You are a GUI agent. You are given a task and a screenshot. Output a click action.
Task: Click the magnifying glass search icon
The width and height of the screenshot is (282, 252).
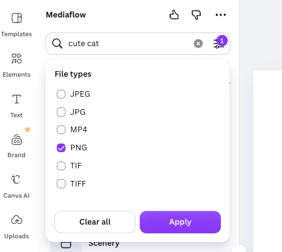click(x=57, y=44)
